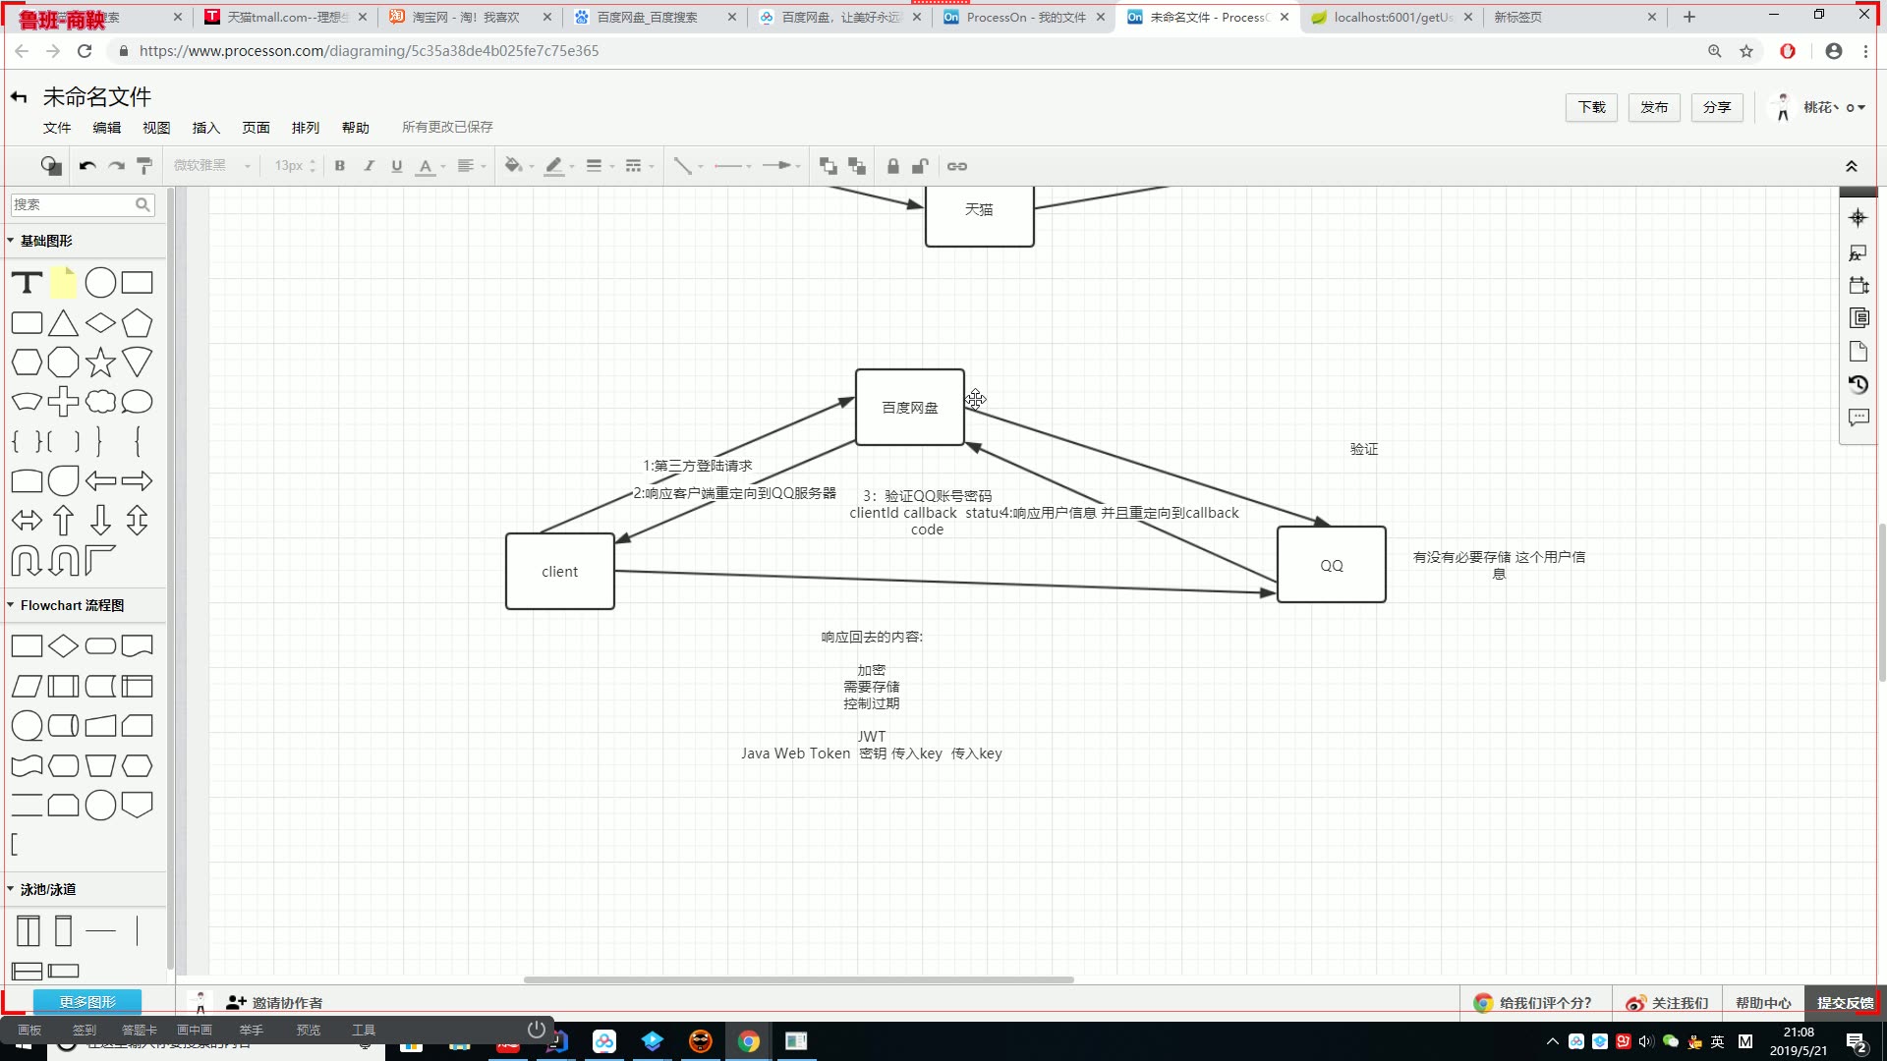Toggle italic text formatting
This screenshot has width=1887, height=1061.
click(369, 166)
